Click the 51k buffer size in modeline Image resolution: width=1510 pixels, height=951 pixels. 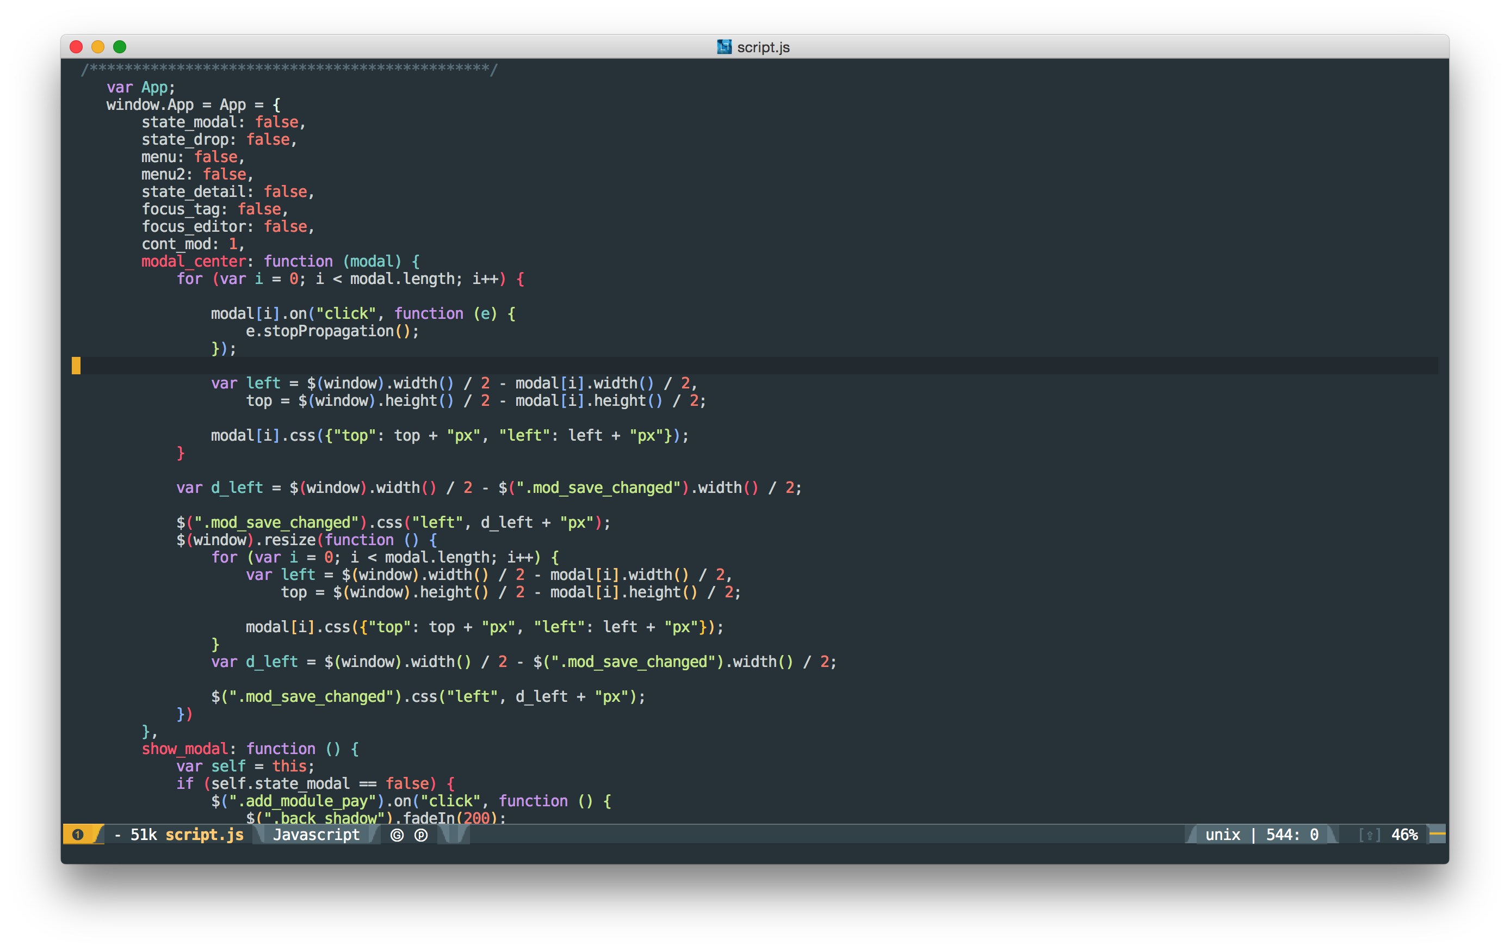(143, 835)
